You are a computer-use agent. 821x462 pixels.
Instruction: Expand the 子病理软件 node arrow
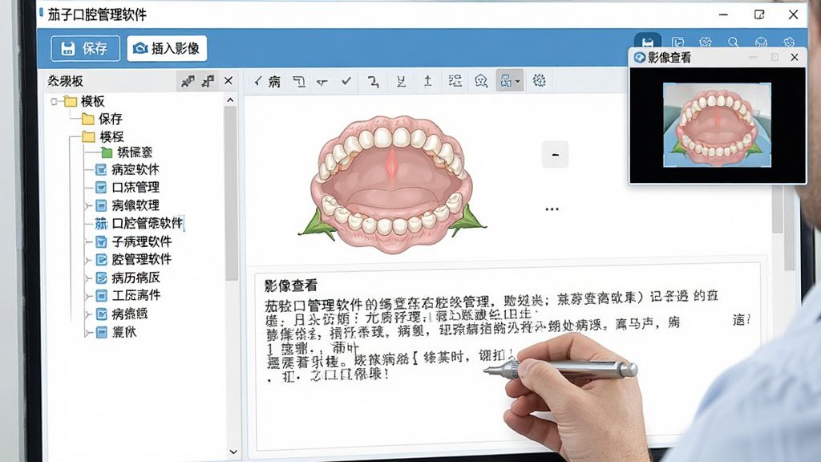click(88, 241)
